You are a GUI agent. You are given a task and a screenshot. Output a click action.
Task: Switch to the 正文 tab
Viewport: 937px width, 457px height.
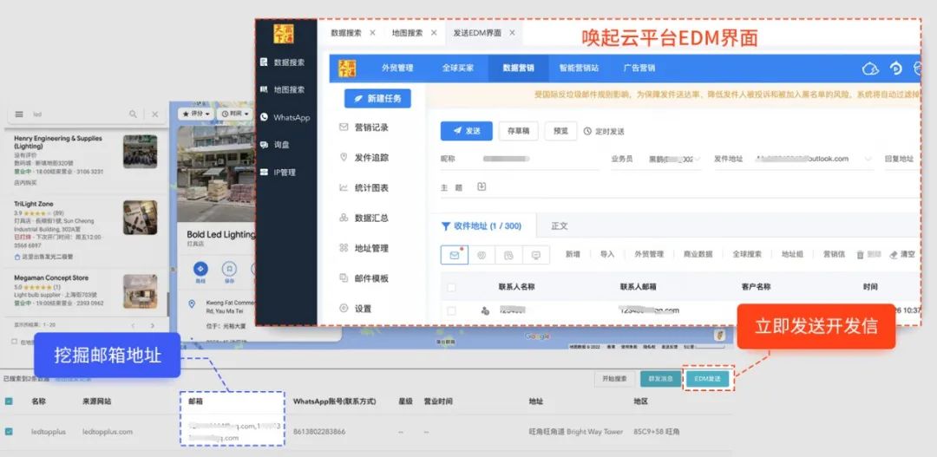tap(560, 226)
